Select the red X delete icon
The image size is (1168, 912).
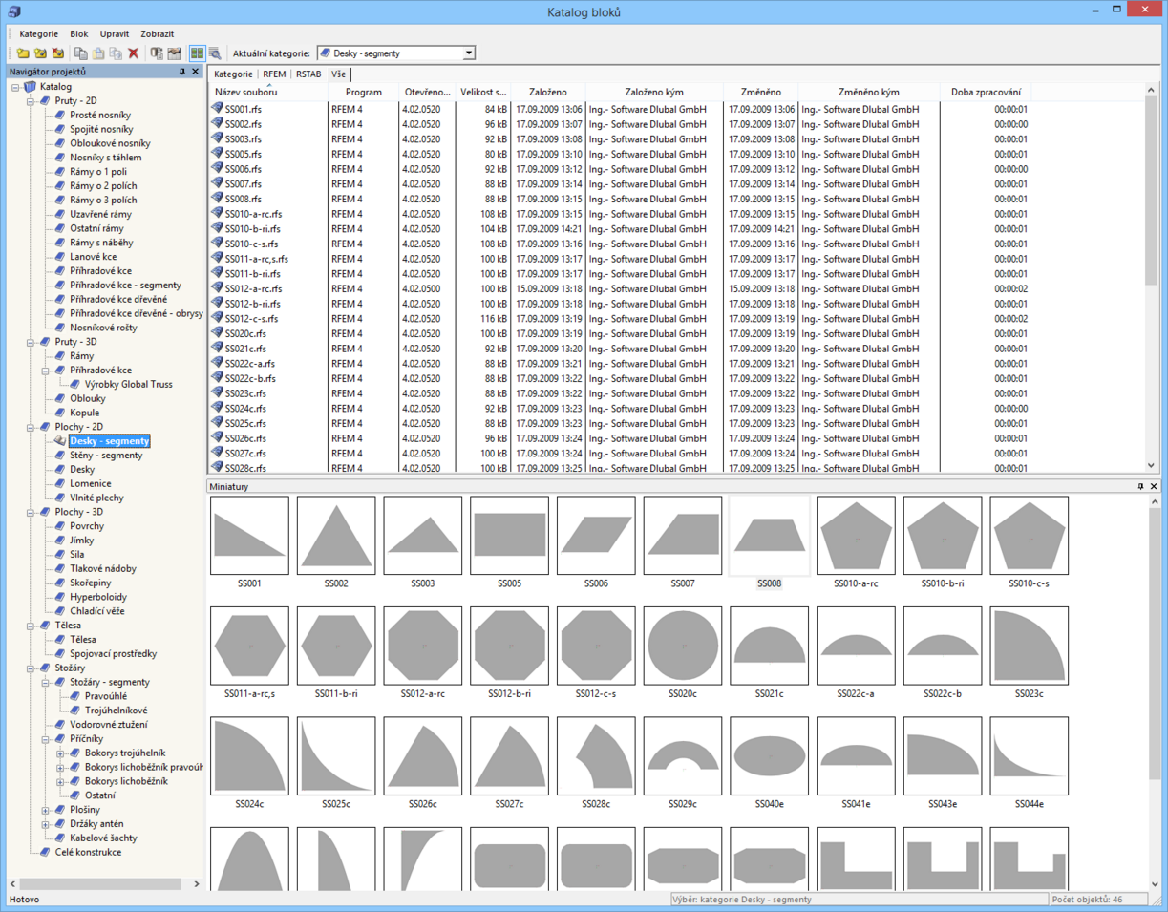click(x=133, y=53)
